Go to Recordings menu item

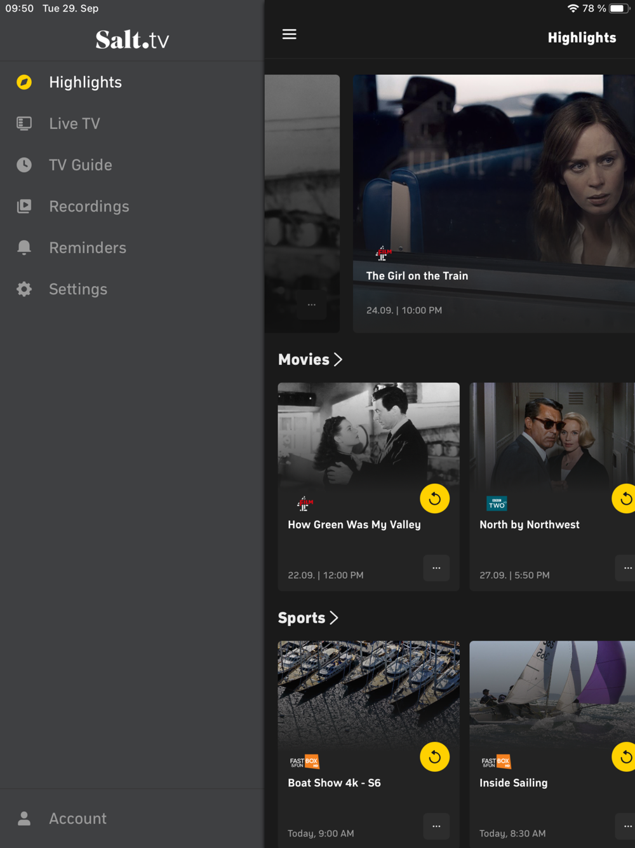pos(132,206)
